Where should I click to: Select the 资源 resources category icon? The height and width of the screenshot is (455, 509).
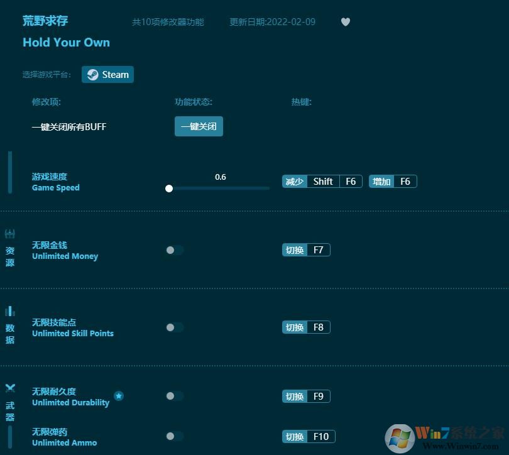point(9,233)
